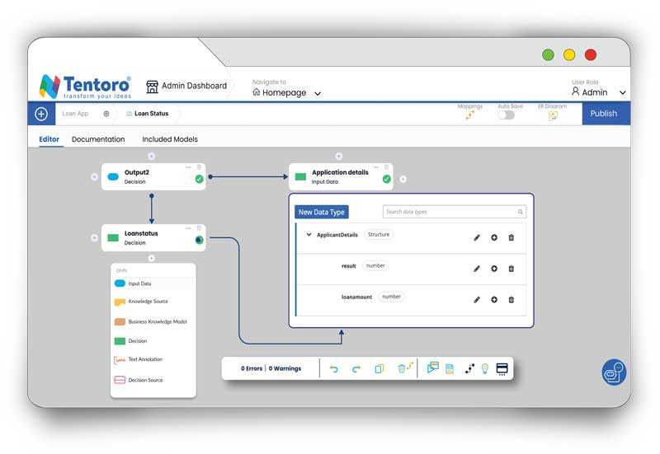
Task: Open the Mappings icon in top bar
Action: click(469, 115)
